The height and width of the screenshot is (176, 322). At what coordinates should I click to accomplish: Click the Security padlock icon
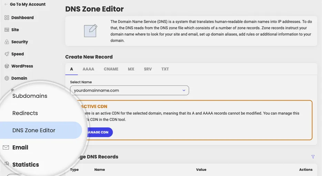pos(7,42)
